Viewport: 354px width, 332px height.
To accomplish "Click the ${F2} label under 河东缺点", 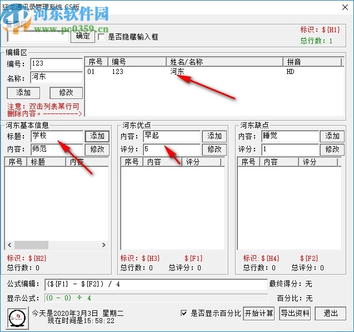I will (309, 258).
